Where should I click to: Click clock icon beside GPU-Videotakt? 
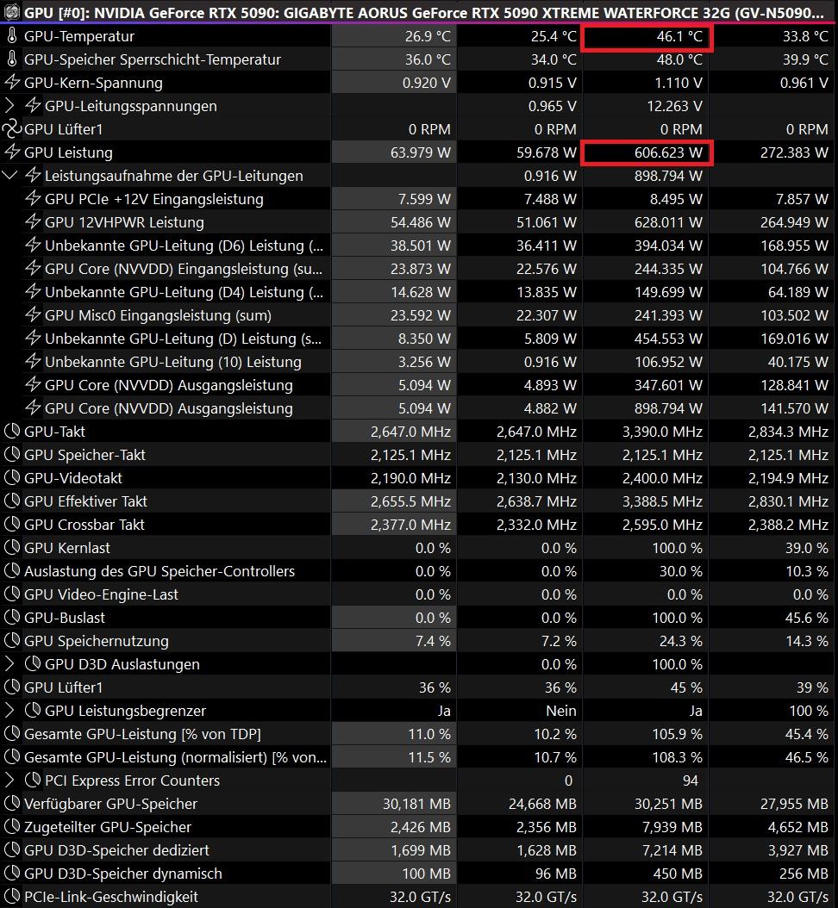(11, 477)
